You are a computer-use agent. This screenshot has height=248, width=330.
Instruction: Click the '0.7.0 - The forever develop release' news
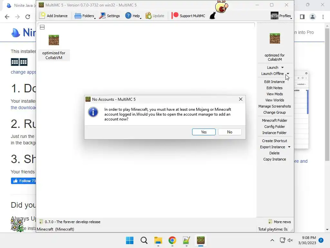pyautogui.click(x=73, y=222)
